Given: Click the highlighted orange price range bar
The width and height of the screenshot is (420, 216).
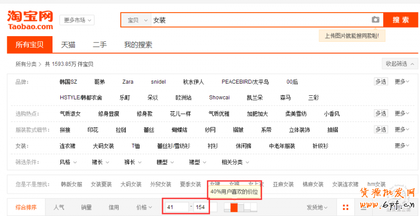Looking at the screenshot, I should 234,208.
